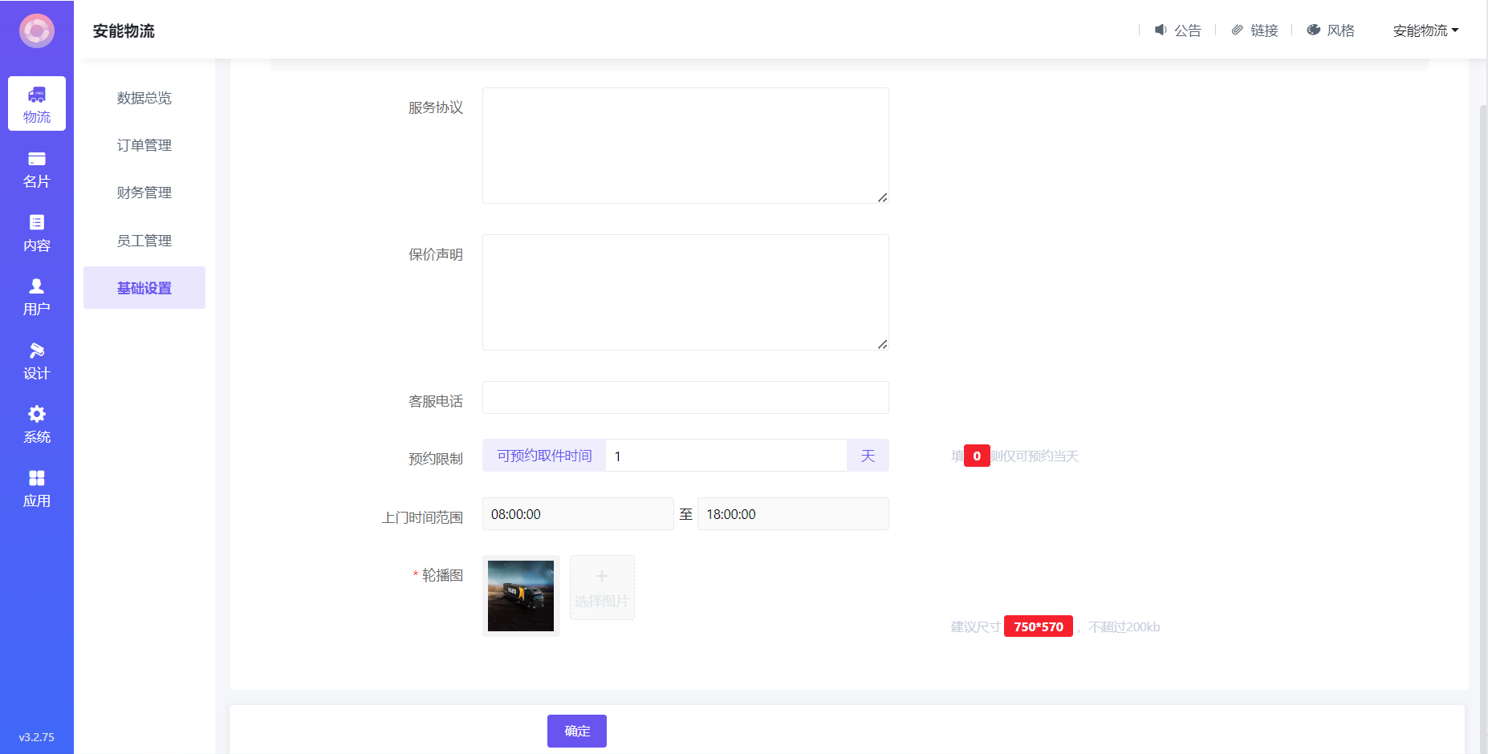Click the 确定 confirm button
The width and height of the screenshot is (1488, 754).
(x=576, y=731)
